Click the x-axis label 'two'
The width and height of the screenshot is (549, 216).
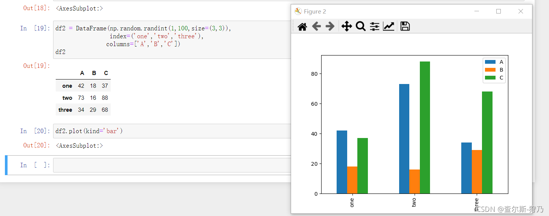pyautogui.click(x=414, y=202)
